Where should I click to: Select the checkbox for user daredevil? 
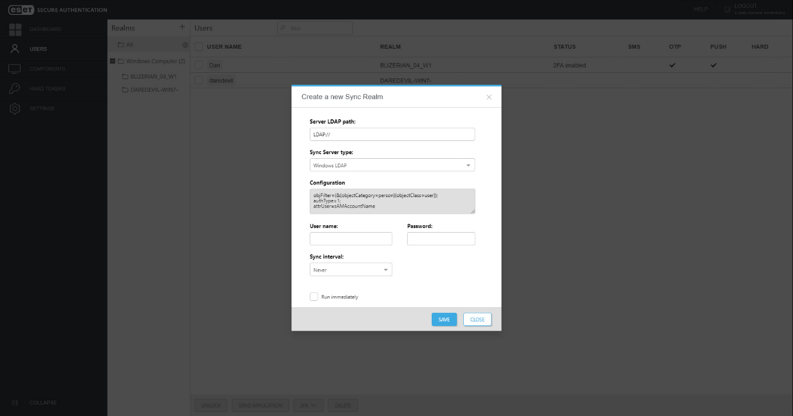[199, 80]
